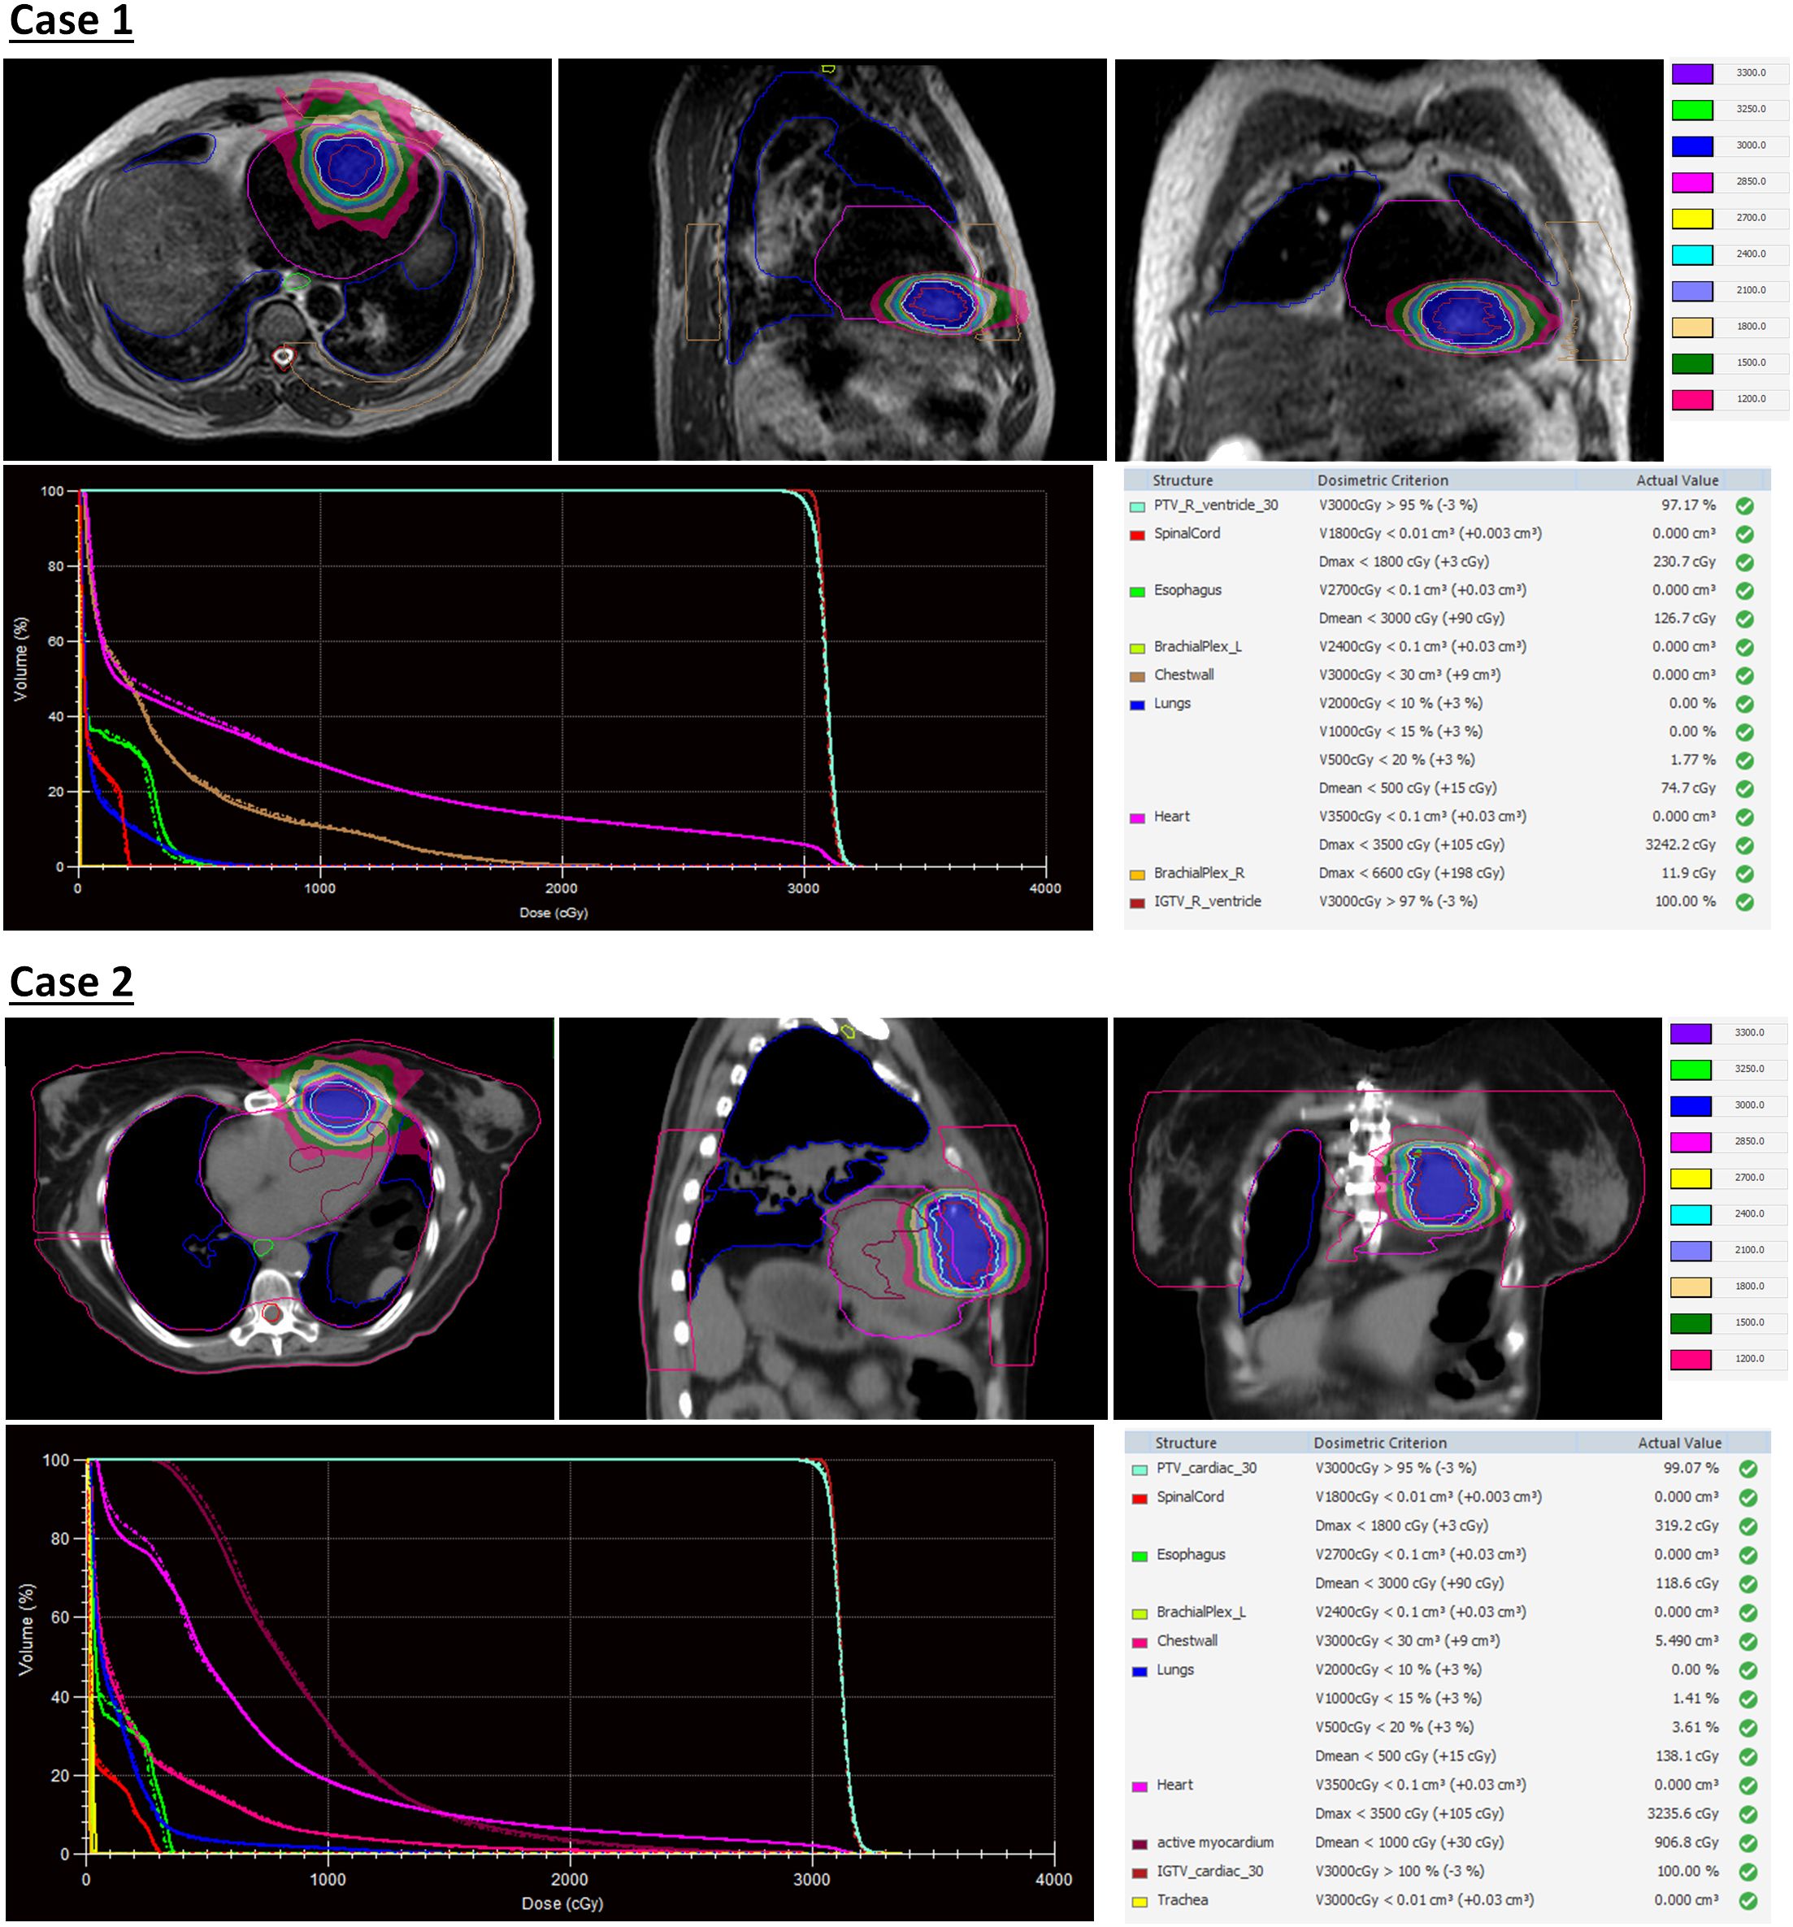Open the Case 2 axial CT view
The image size is (1793, 1927).
pyautogui.click(x=280, y=1218)
